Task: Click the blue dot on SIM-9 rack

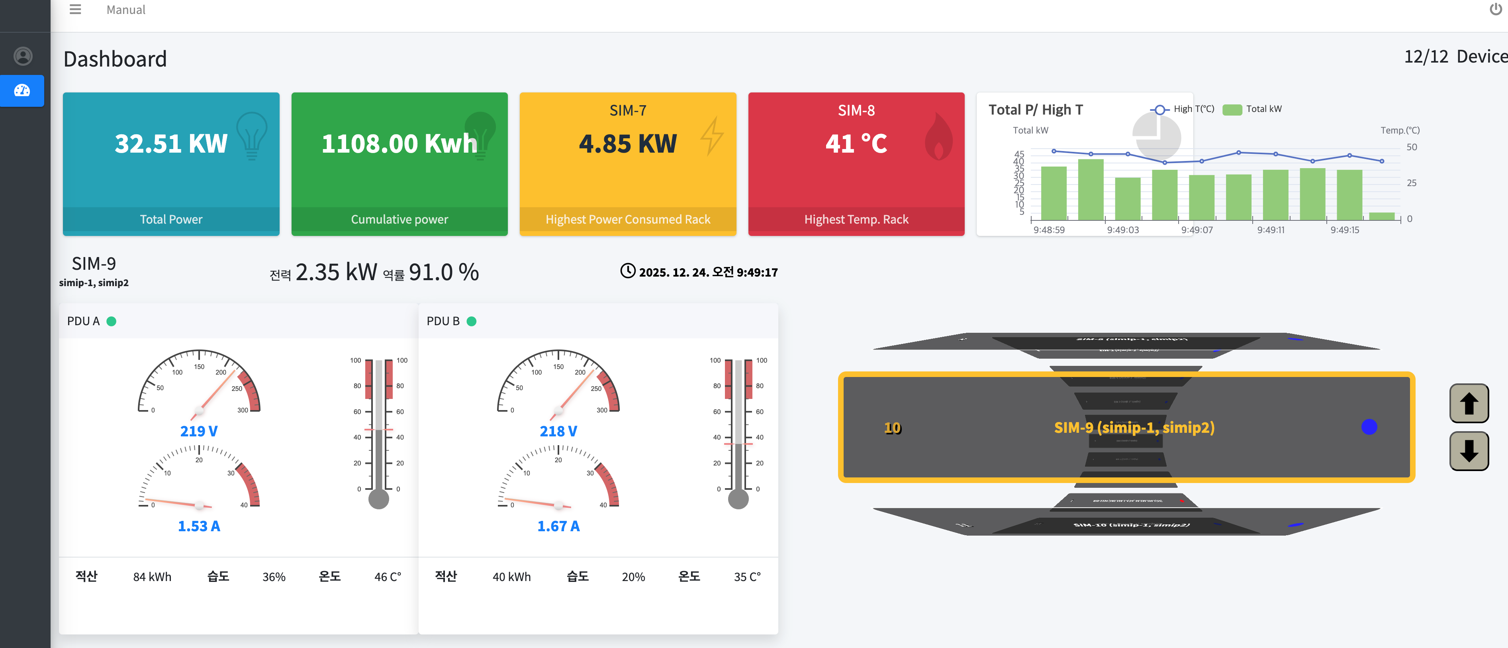Action: [x=1369, y=427]
